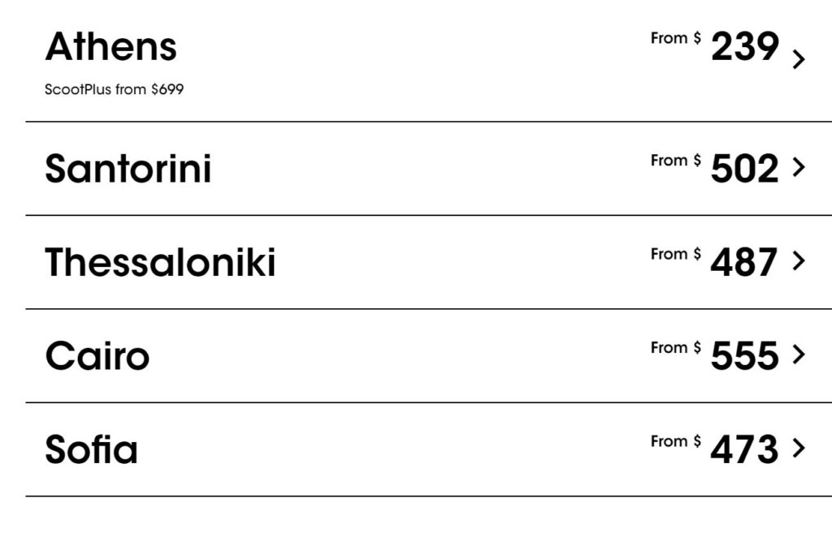Choose Thessaloniki from the destination list
Screen dimensions: 832x537
[x=160, y=263]
